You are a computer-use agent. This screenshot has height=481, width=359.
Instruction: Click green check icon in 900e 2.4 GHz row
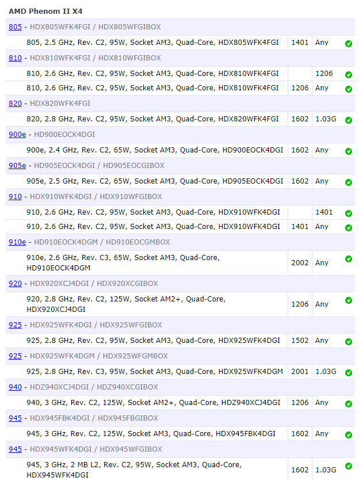click(x=349, y=151)
